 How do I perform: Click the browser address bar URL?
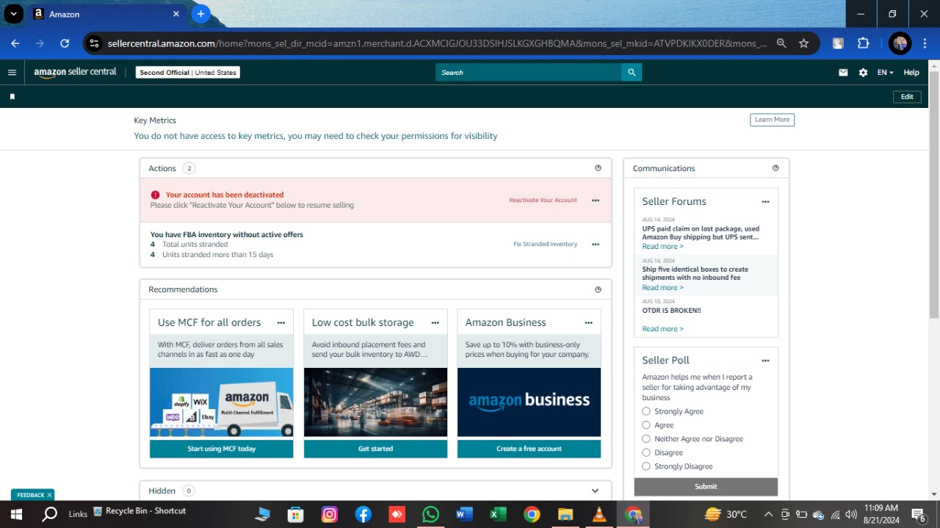click(x=437, y=43)
